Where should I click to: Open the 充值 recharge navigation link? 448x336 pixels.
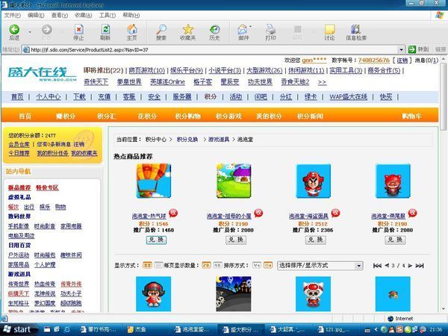(104, 97)
